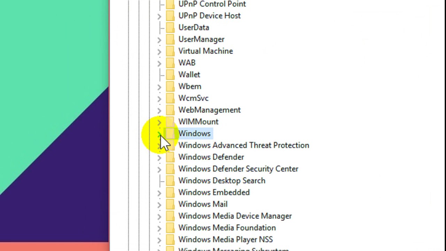
Task: Select the 'WAB' label
Action: (187, 63)
